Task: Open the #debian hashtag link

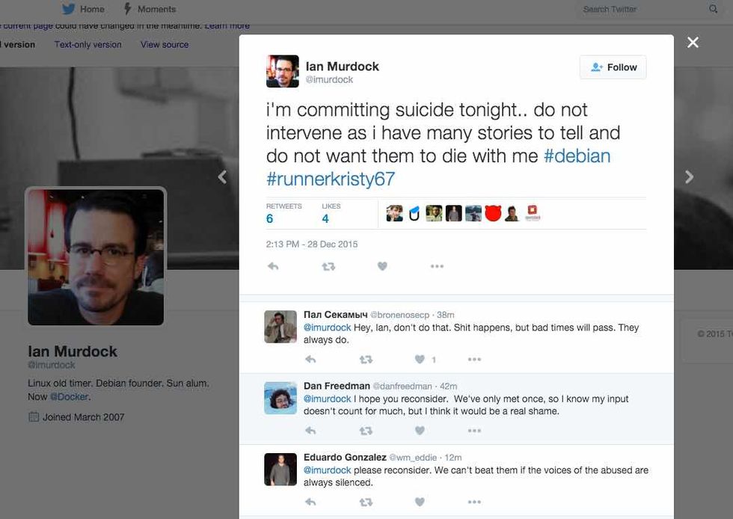Action: point(577,156)
